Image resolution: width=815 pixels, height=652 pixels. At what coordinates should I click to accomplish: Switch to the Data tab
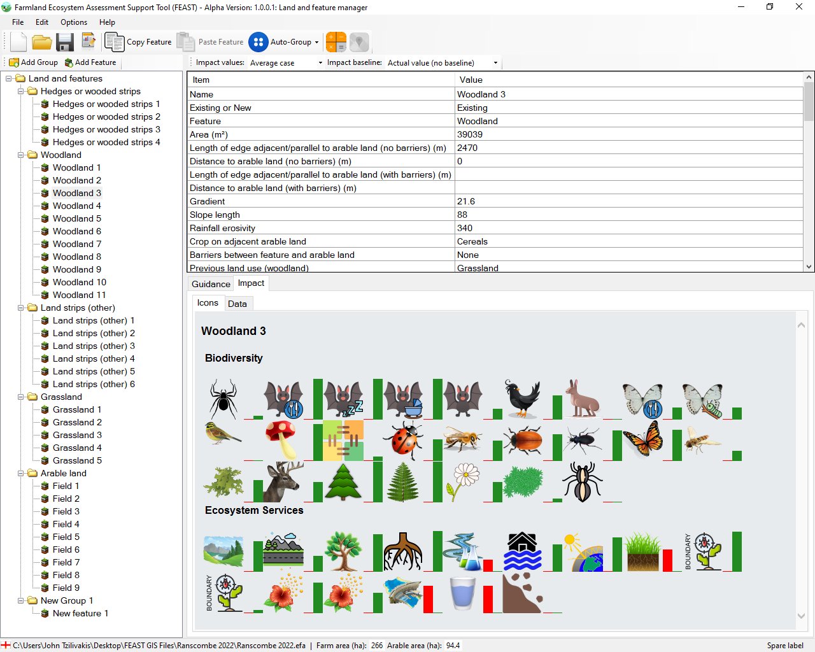[237, 304]
